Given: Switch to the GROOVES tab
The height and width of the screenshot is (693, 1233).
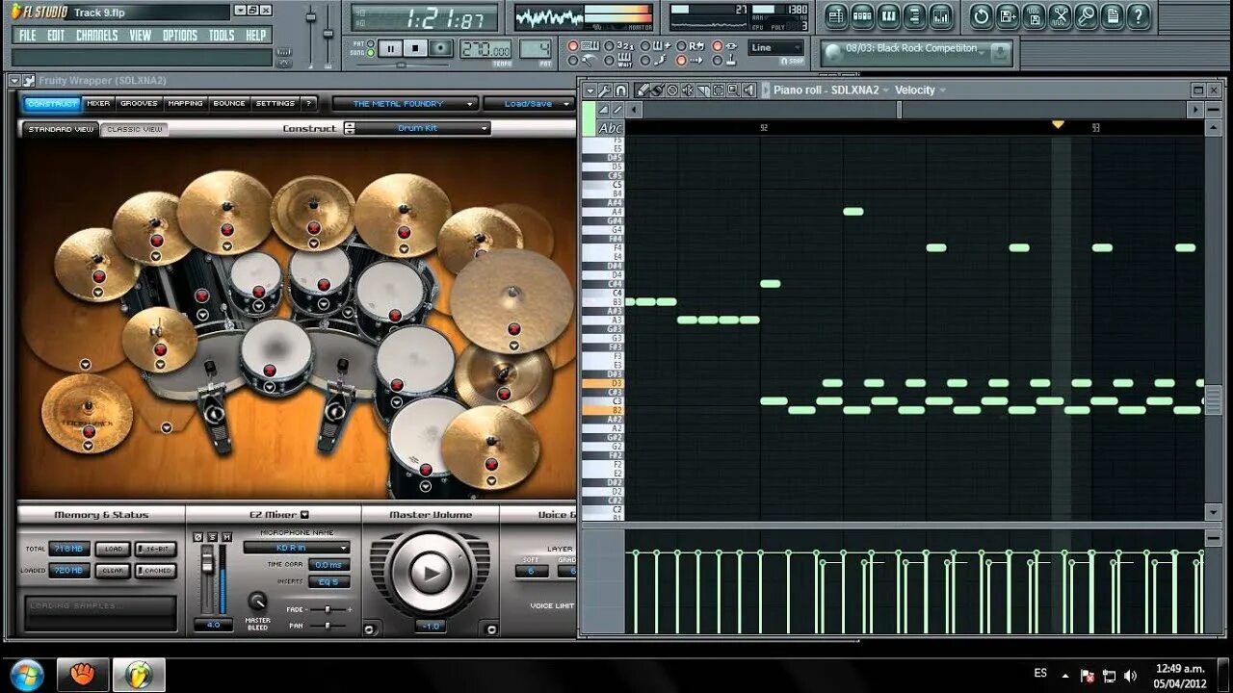Looking at the screenshot, I should pyautogui.click(x=139, y=104).
